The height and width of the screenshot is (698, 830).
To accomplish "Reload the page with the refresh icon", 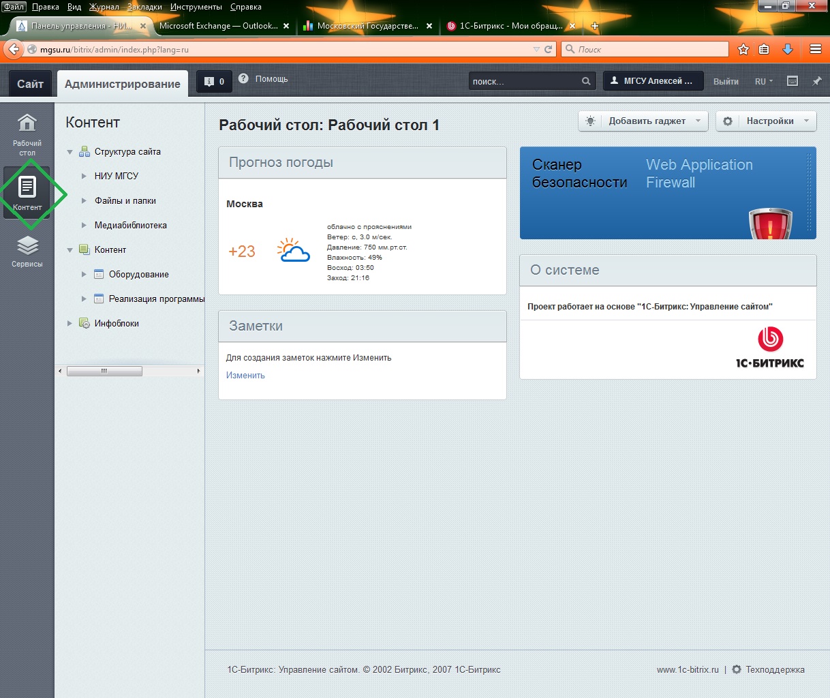I will tap(548, 49).
